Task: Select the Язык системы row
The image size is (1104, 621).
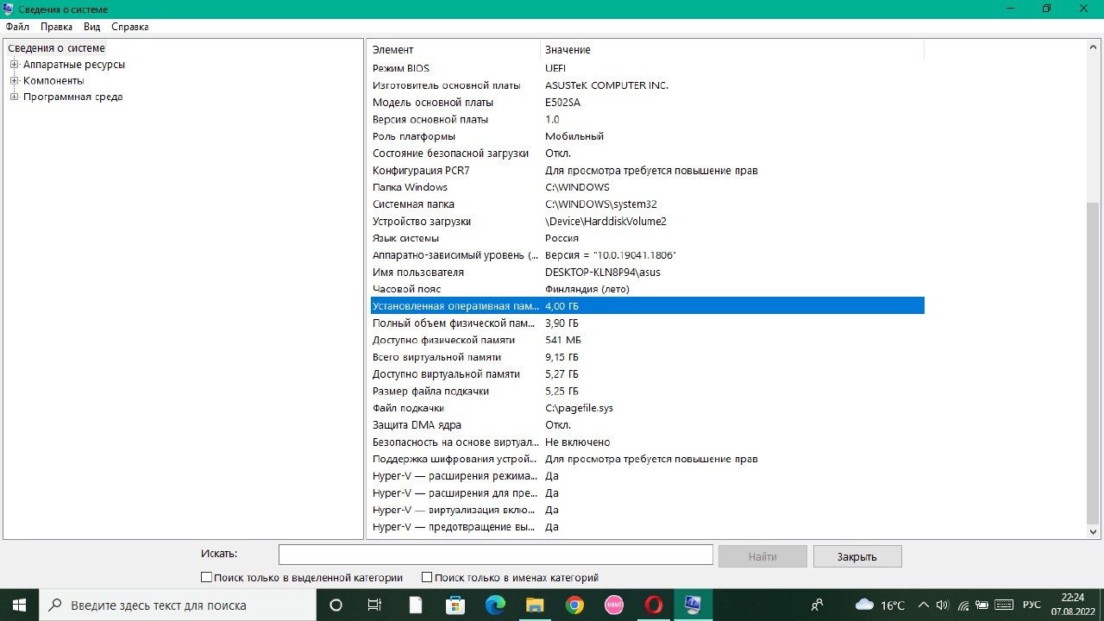Action: (647, 238)
